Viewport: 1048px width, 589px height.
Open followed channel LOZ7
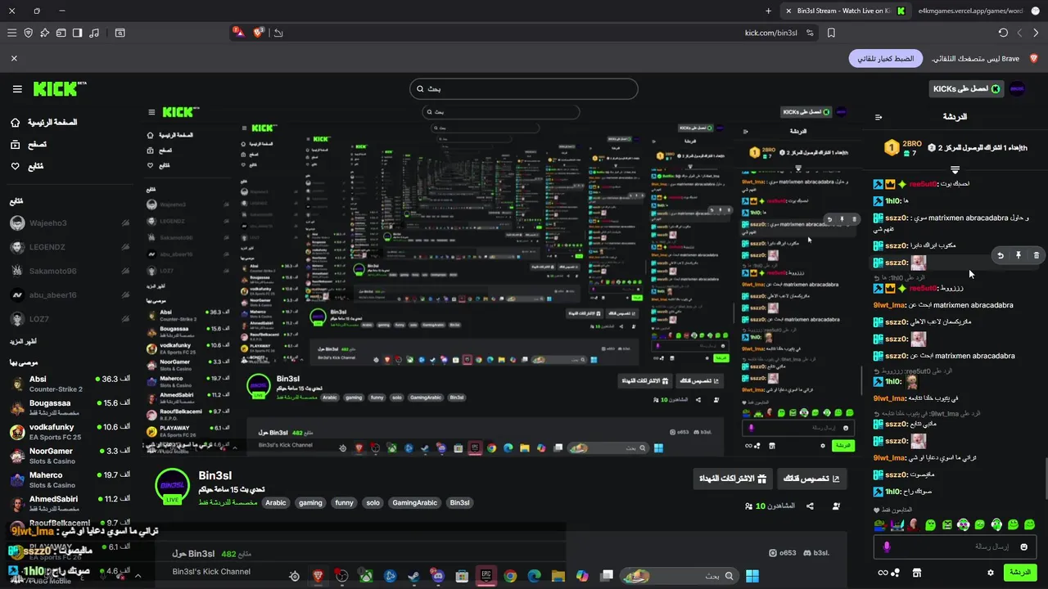click(x=70, y=319)
